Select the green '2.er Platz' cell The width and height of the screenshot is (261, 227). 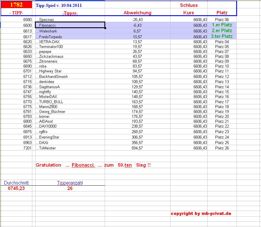click(x=222, y=31)
